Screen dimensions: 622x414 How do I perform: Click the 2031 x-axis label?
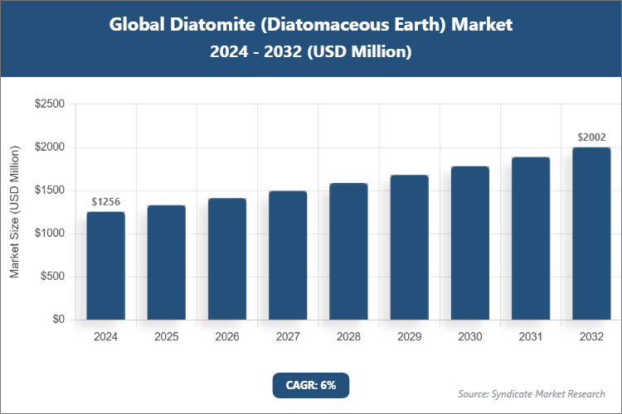(531, 337)
